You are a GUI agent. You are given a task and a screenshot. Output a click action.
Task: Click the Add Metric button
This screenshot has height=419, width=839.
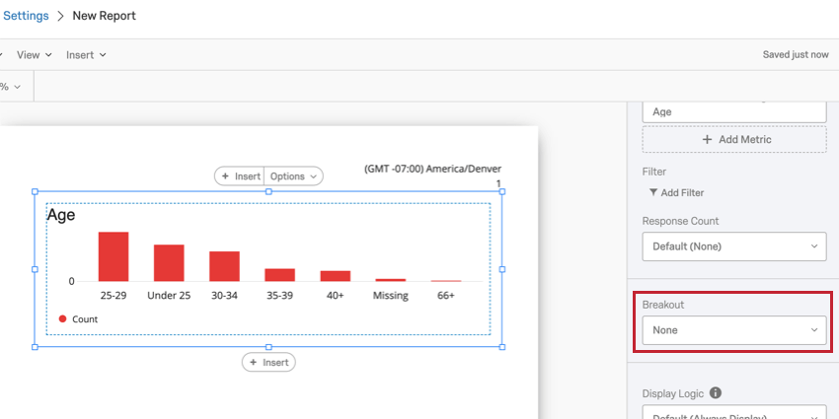(734, 139)
